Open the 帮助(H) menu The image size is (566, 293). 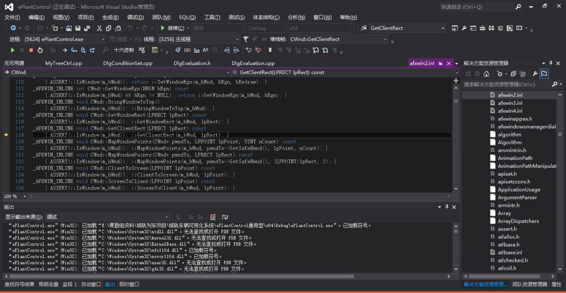pos(348,17)
